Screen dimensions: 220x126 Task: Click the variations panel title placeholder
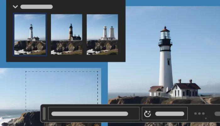click(36, 7)
